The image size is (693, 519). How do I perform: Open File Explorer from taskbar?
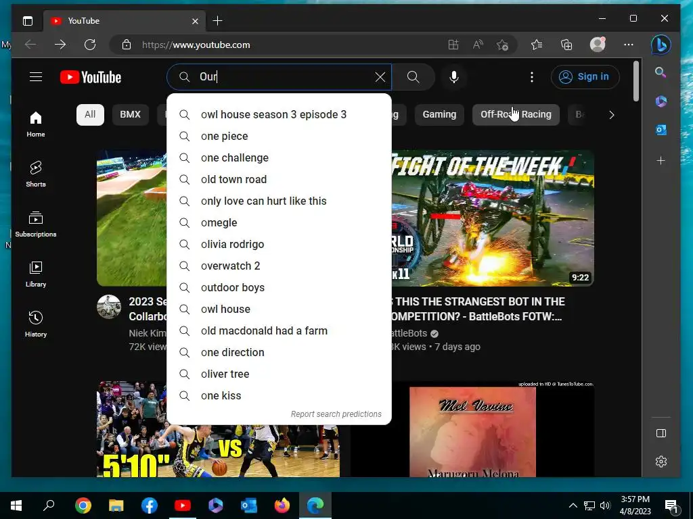point(116,505)
